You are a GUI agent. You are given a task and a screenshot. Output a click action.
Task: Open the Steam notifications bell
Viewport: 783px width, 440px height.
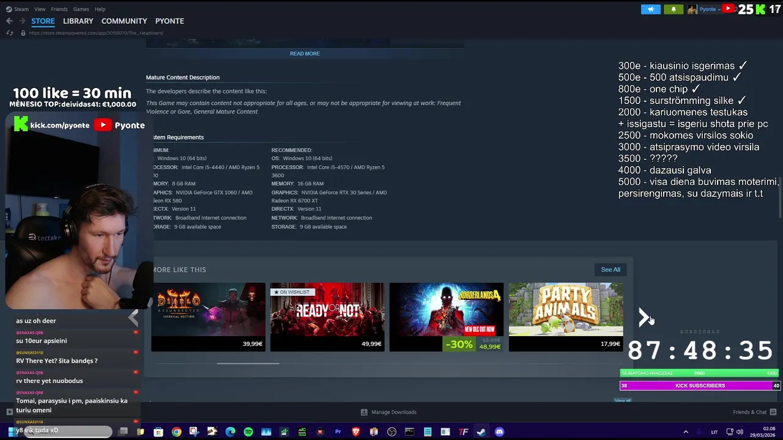(x=674, y=9)
